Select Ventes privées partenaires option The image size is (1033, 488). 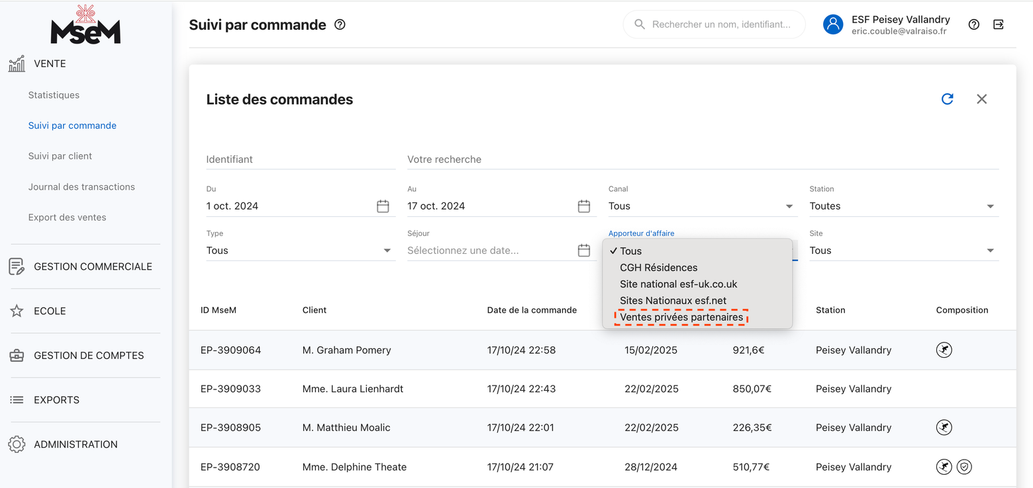697,317
